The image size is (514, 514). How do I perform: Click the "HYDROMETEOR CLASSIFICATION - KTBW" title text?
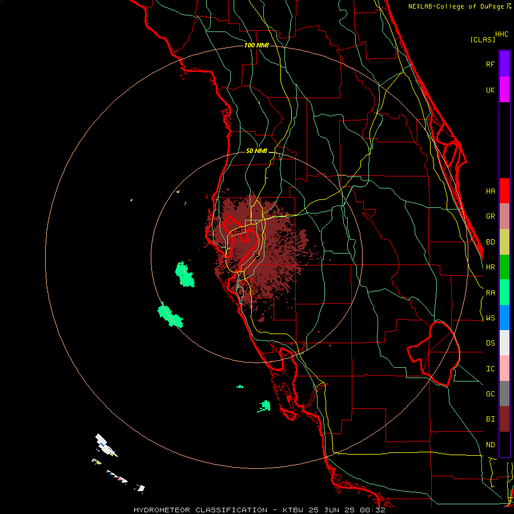(x=218, y=510)
